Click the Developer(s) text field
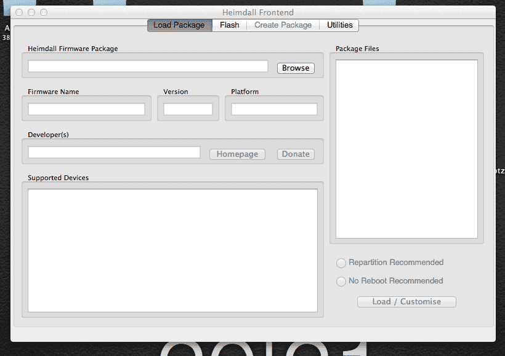The height and width of the screenshot is (356, 505). 114,152
